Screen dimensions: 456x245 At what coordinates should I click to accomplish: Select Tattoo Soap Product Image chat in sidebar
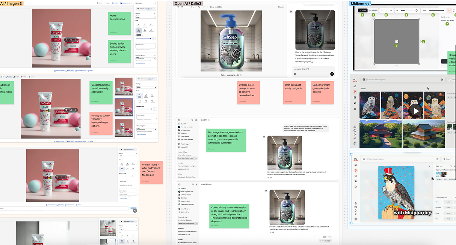pos(187,158)
